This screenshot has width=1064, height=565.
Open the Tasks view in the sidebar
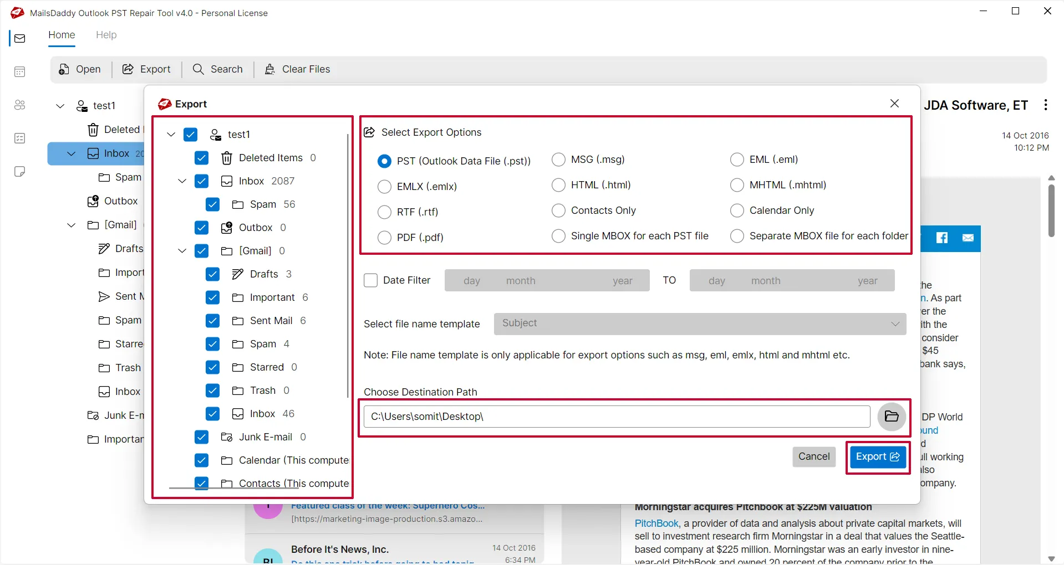coord(20,138)
